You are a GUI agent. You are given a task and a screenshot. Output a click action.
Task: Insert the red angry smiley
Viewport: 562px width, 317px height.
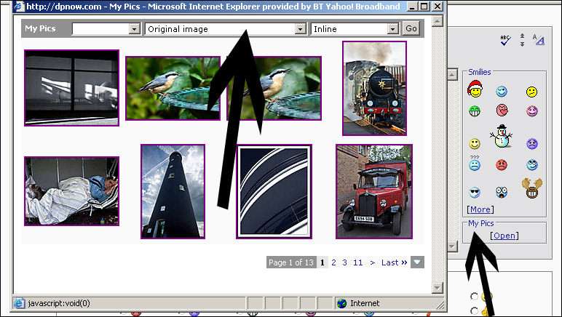pos(502,165)
